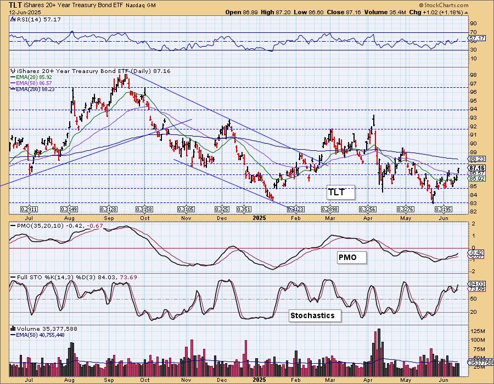Click the TLT annotation box on the price chart
Screen dimensions: 494x384
(x=340, y=192)
